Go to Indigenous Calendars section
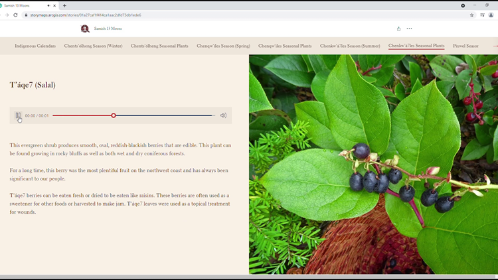Image resolution: width=498 pixels, height=280 pixels. (x=35, y=46)
